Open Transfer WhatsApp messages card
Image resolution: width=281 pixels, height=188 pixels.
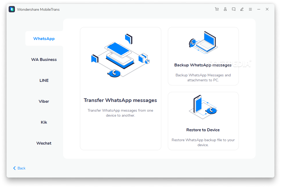(x=121, y=89)
